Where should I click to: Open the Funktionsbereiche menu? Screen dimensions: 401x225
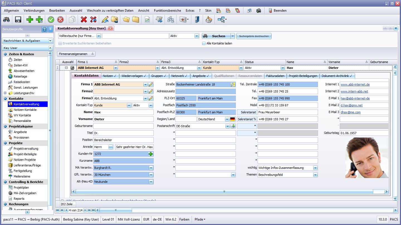click(167, 11)
